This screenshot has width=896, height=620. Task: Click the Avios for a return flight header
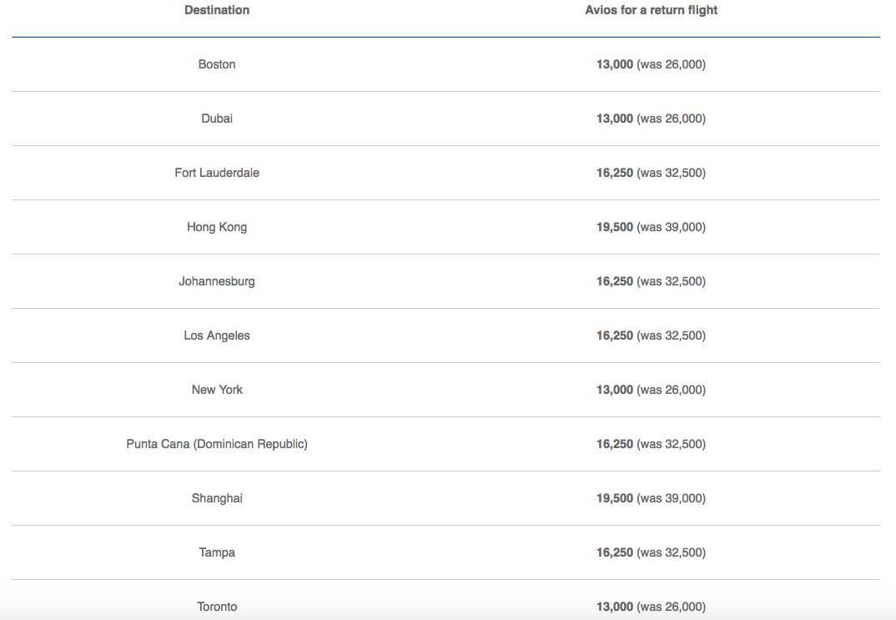coord(651,10)
